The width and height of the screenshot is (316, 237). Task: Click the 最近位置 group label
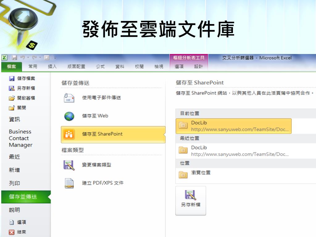tap(189, 138)
